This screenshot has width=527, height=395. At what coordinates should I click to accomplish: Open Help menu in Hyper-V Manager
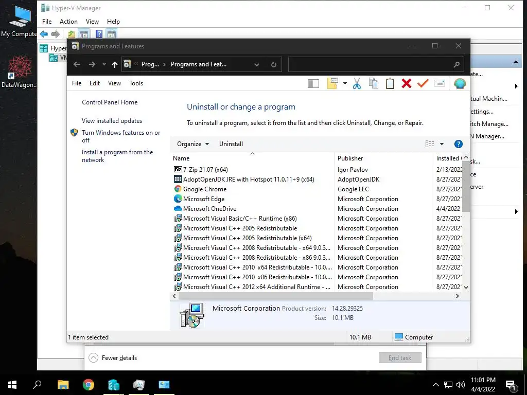[113, 22]
